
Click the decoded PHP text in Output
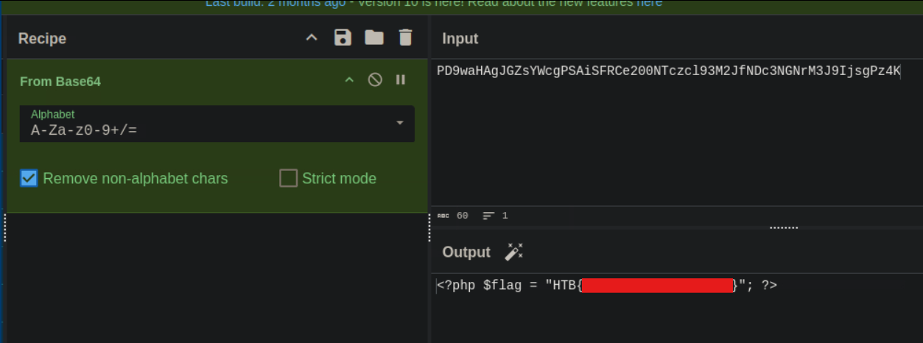(508, 286)
